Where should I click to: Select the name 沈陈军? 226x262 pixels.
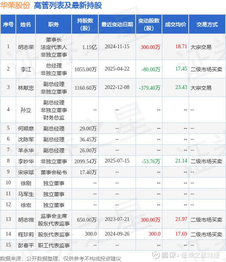[26, 139]
